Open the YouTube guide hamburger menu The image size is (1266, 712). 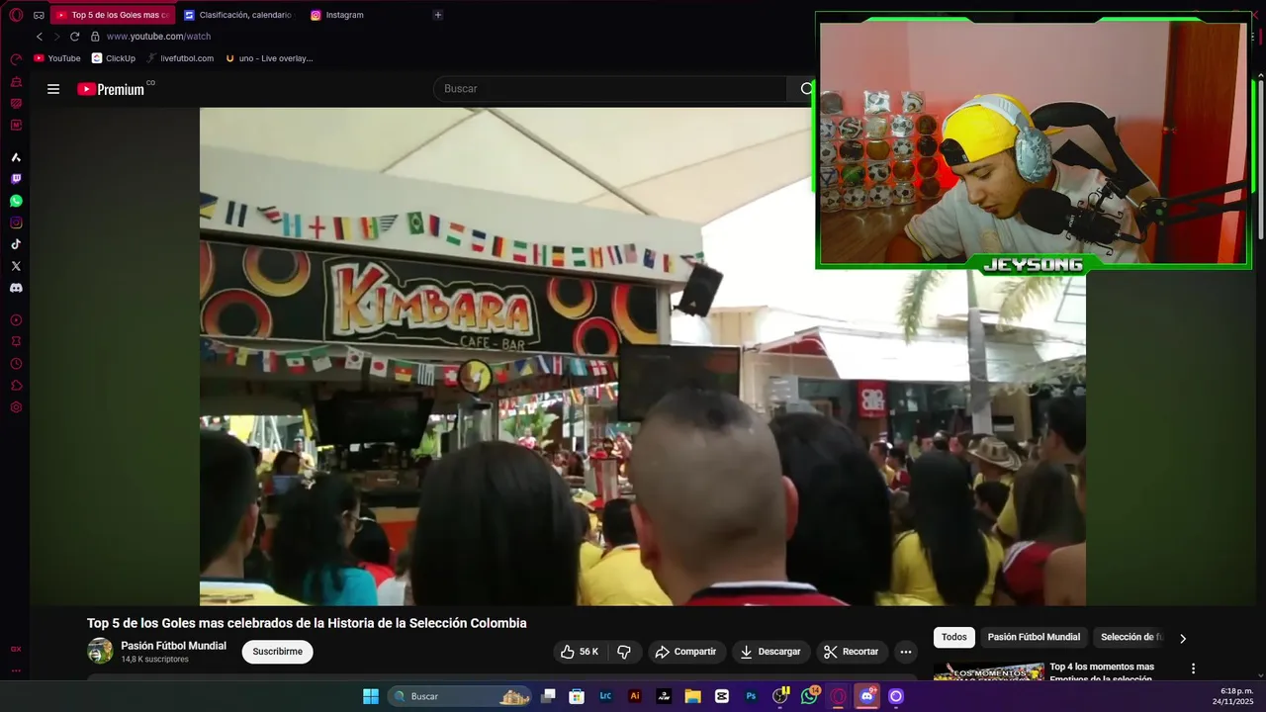[x=53, y=89]
